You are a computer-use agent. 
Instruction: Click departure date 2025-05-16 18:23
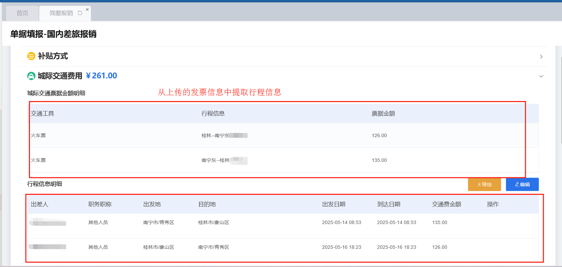click(x=342, y=247)
